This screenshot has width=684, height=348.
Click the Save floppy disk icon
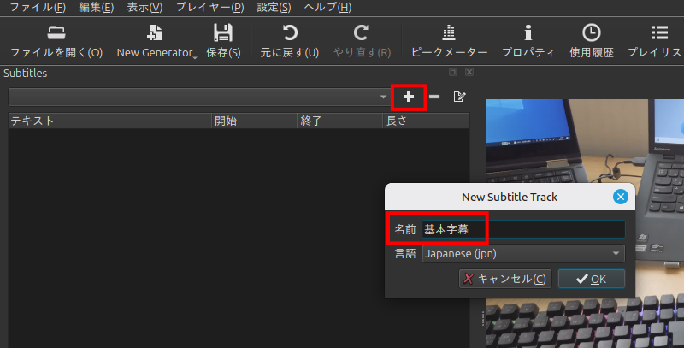(223, 34)
